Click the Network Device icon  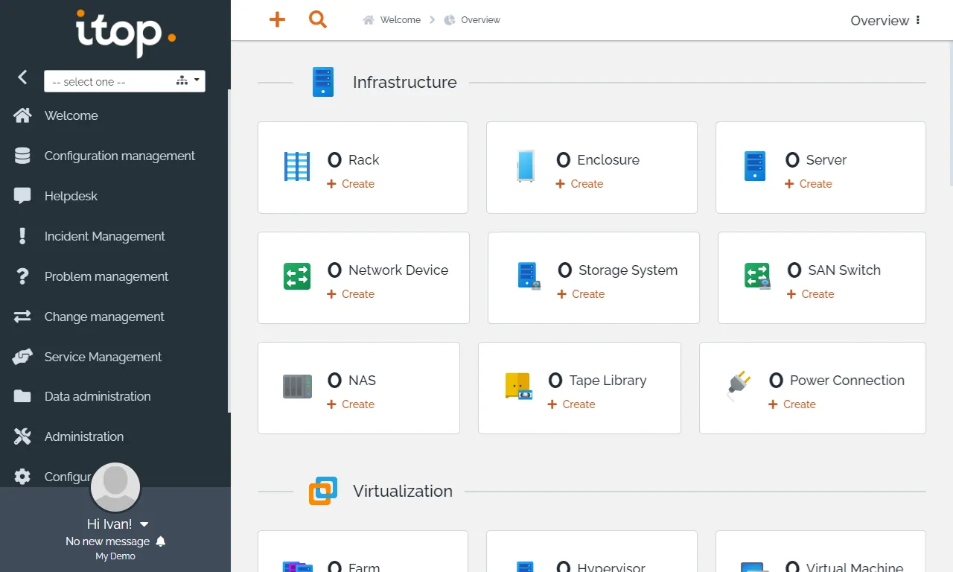(297, 276)
